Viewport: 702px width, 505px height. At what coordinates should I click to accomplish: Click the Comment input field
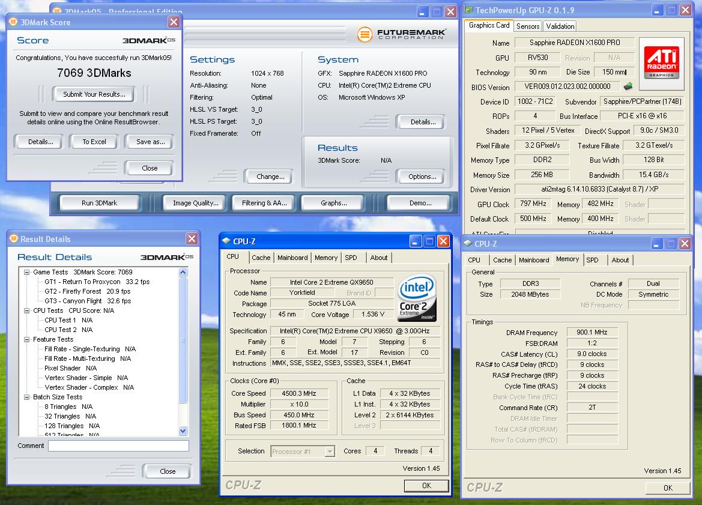coord(119,446)
